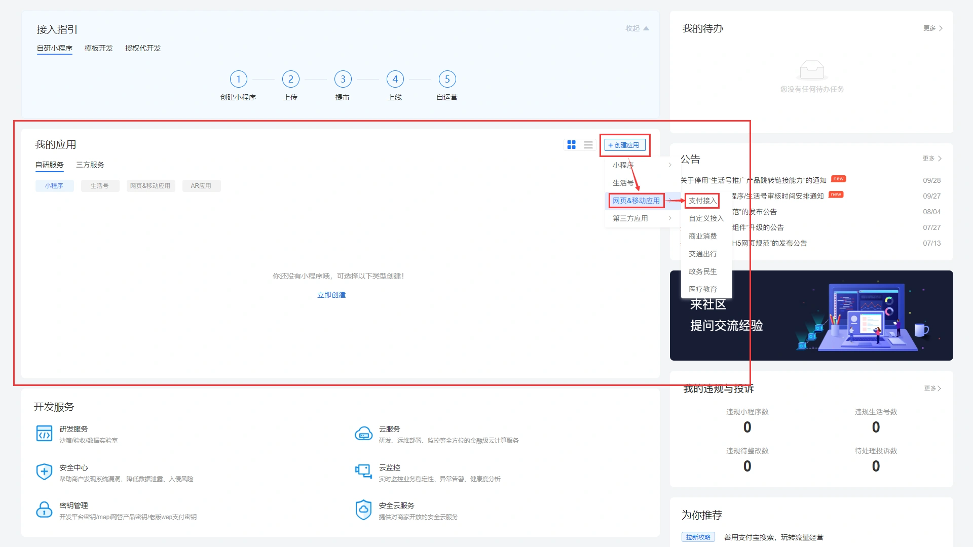Open the 研发服务 (R&D services) icon
973x547 pixels.
coord(44,433)
